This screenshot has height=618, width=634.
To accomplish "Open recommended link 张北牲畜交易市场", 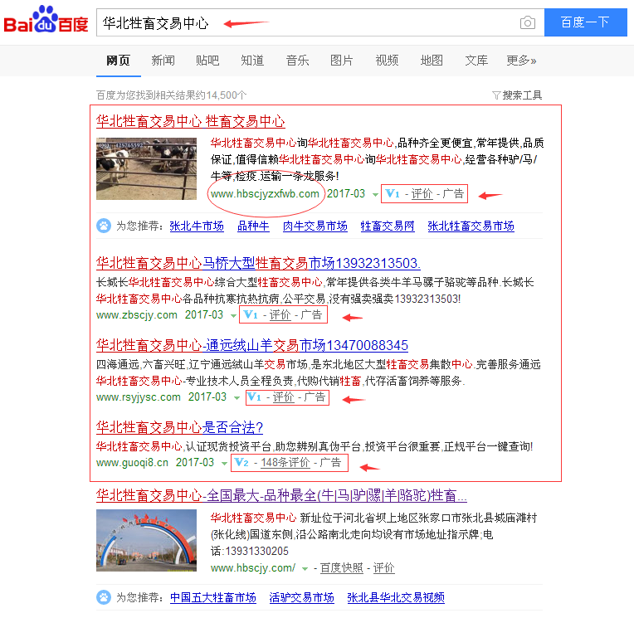I will coord(471,226).
